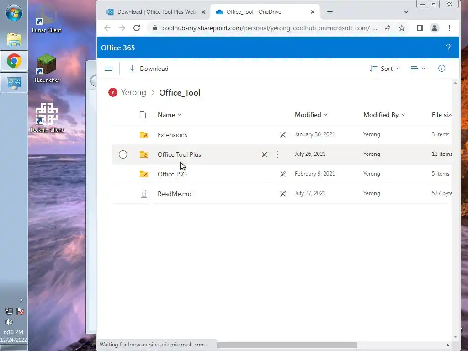Open the tab search chevron
The height and width of the screenshot is (351, 468).
tap(406, 12)
